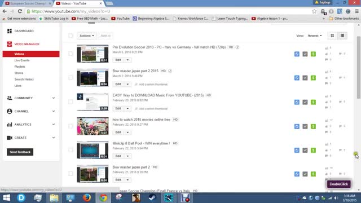Screen dimensions: 361x203
Task: Switch to European Soccer Champ browser tab
Action: (28, 3)
